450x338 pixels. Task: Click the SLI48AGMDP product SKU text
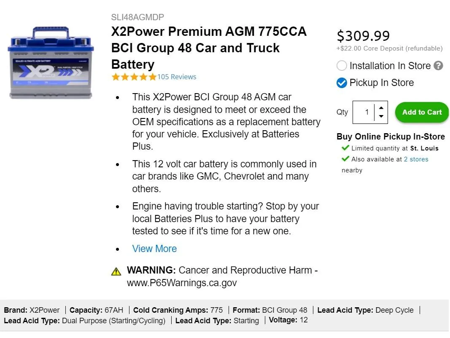[x=137, y=17]
